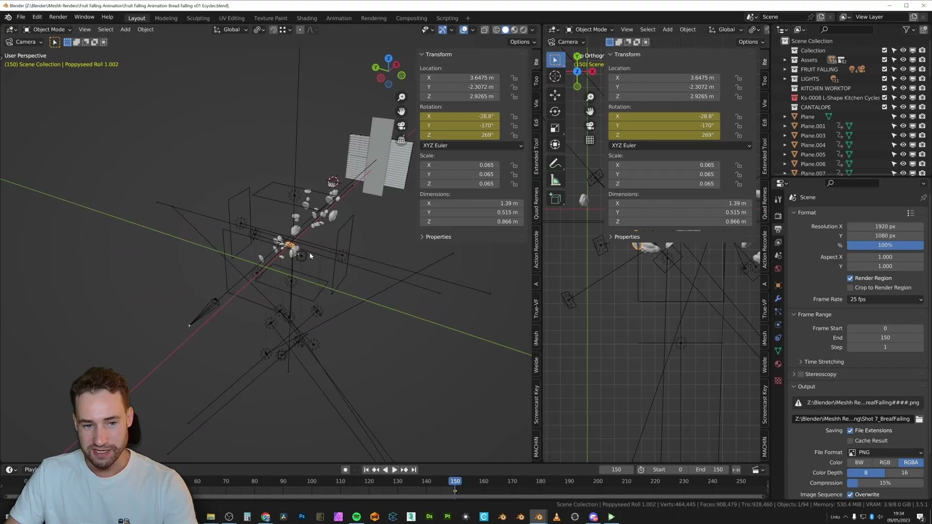Select the Rotate tool in right viewport

click(x=555, y=111)
